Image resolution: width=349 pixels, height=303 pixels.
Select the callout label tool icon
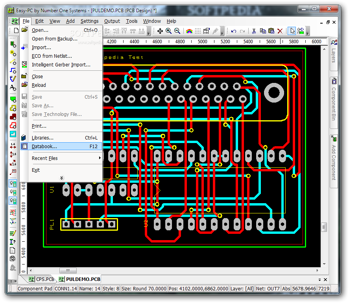click(13, 172)
